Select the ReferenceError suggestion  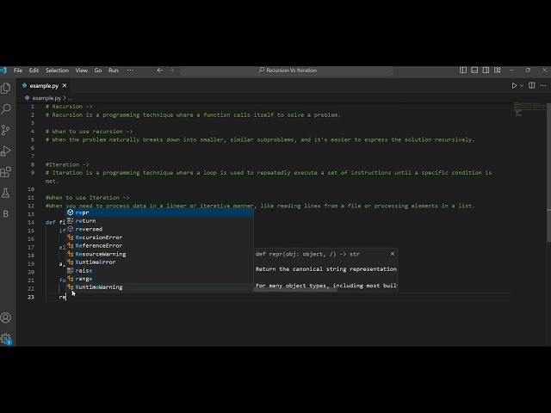(160, 245)
